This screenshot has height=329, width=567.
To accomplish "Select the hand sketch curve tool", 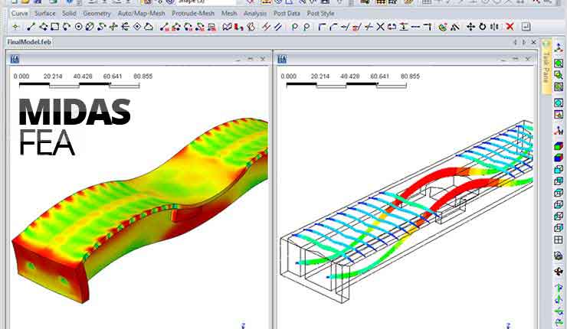I will click(251, 27).
